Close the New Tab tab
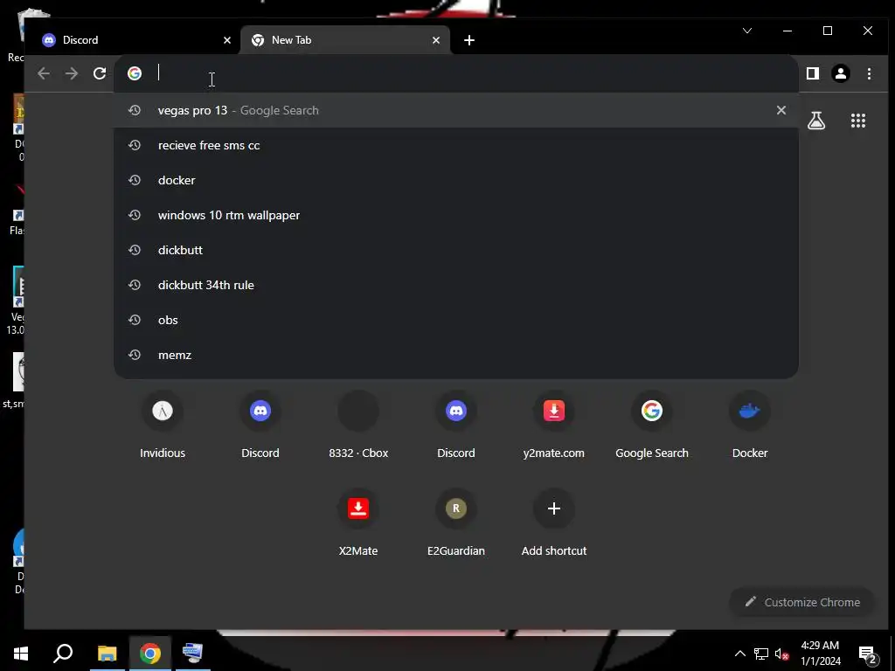Viewport: 895px width, 671px height. point(436,40)
